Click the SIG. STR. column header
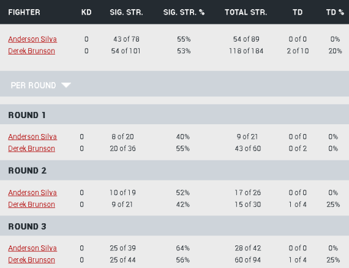Image resolution: width=349 pixels, height=268 pixels. click(126, 12)
